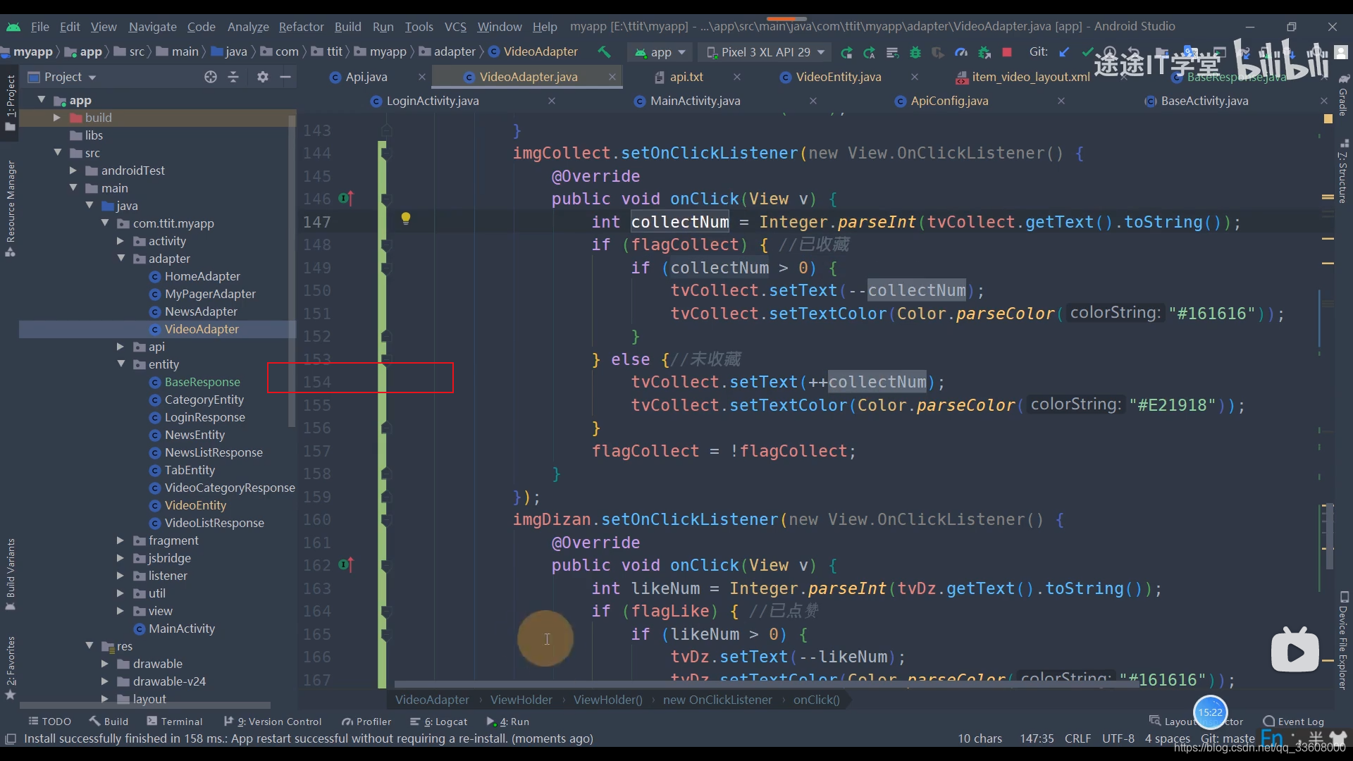Viewport: 1353px width, 761px height.
Task: Toggle tool window bars icon in status corner
Action: tap(11, 738)
